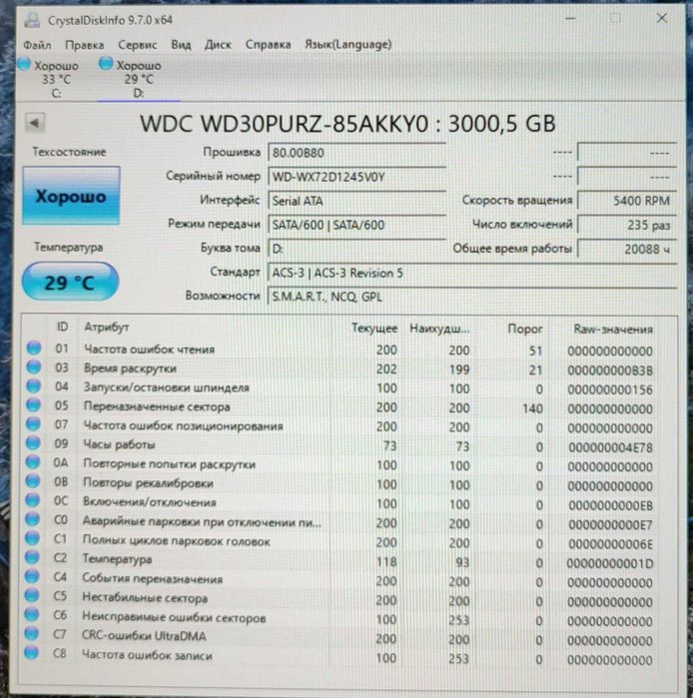Click the Raw-значения column header

pyautogui.click(x=613, y=330)
